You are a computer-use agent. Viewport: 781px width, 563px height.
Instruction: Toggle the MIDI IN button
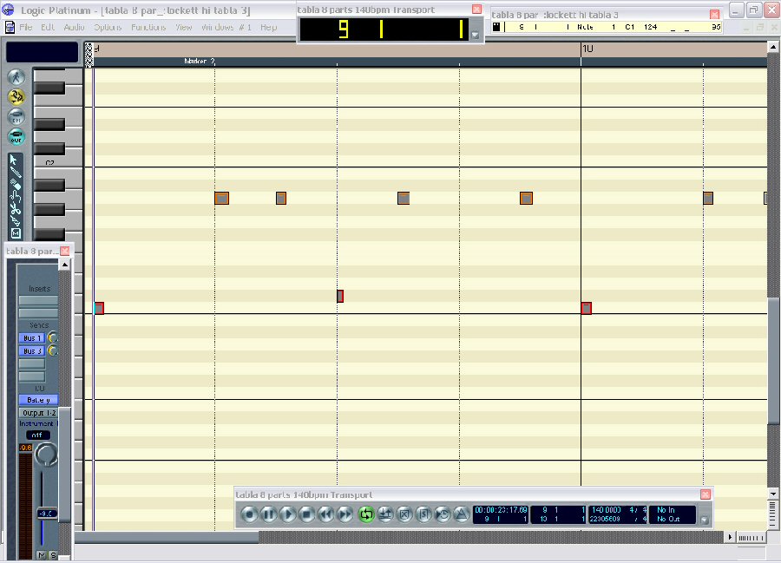(x=16, y=117)
